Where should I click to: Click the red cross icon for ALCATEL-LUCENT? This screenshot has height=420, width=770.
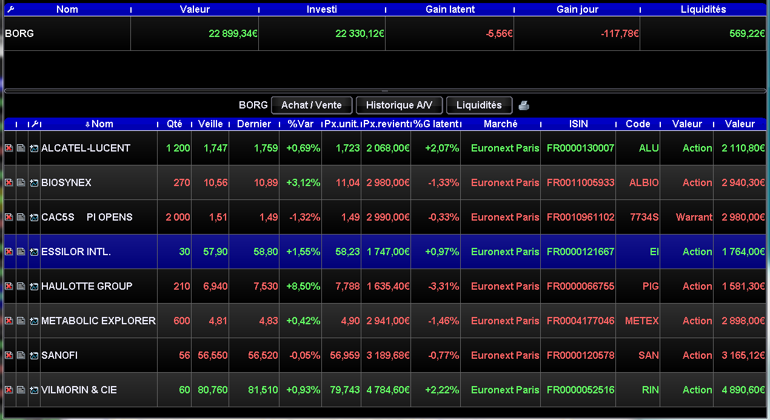coord(9,148)
